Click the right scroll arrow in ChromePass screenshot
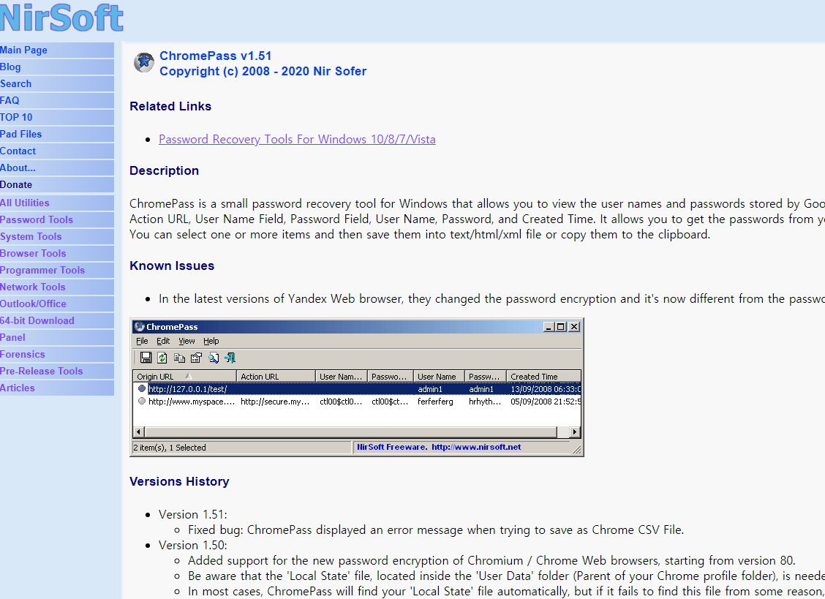Viewport: 825px width, 599px height. (575, 432)
